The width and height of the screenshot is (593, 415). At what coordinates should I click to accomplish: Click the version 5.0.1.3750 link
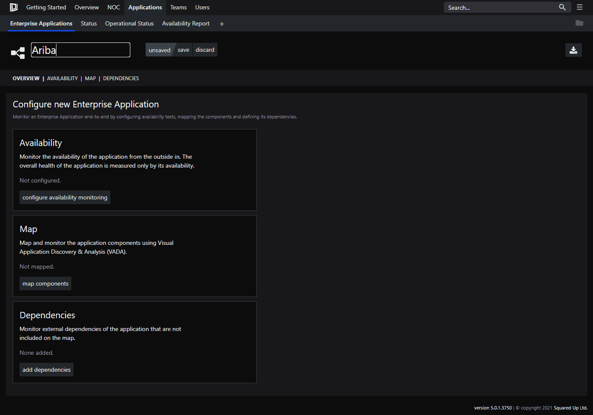(493, 408)
